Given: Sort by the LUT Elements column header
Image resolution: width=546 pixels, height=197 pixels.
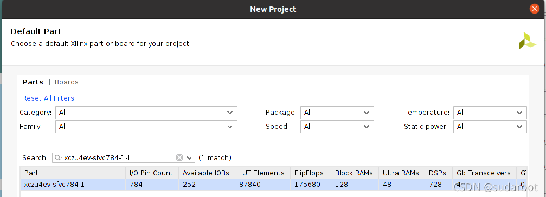Looking at the screenshot, I should 262,173.
